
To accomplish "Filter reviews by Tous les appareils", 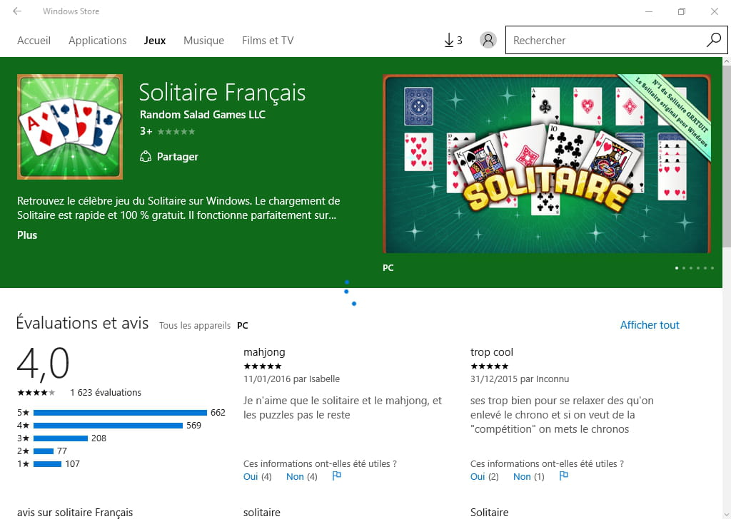I will (x=195, y=325).
